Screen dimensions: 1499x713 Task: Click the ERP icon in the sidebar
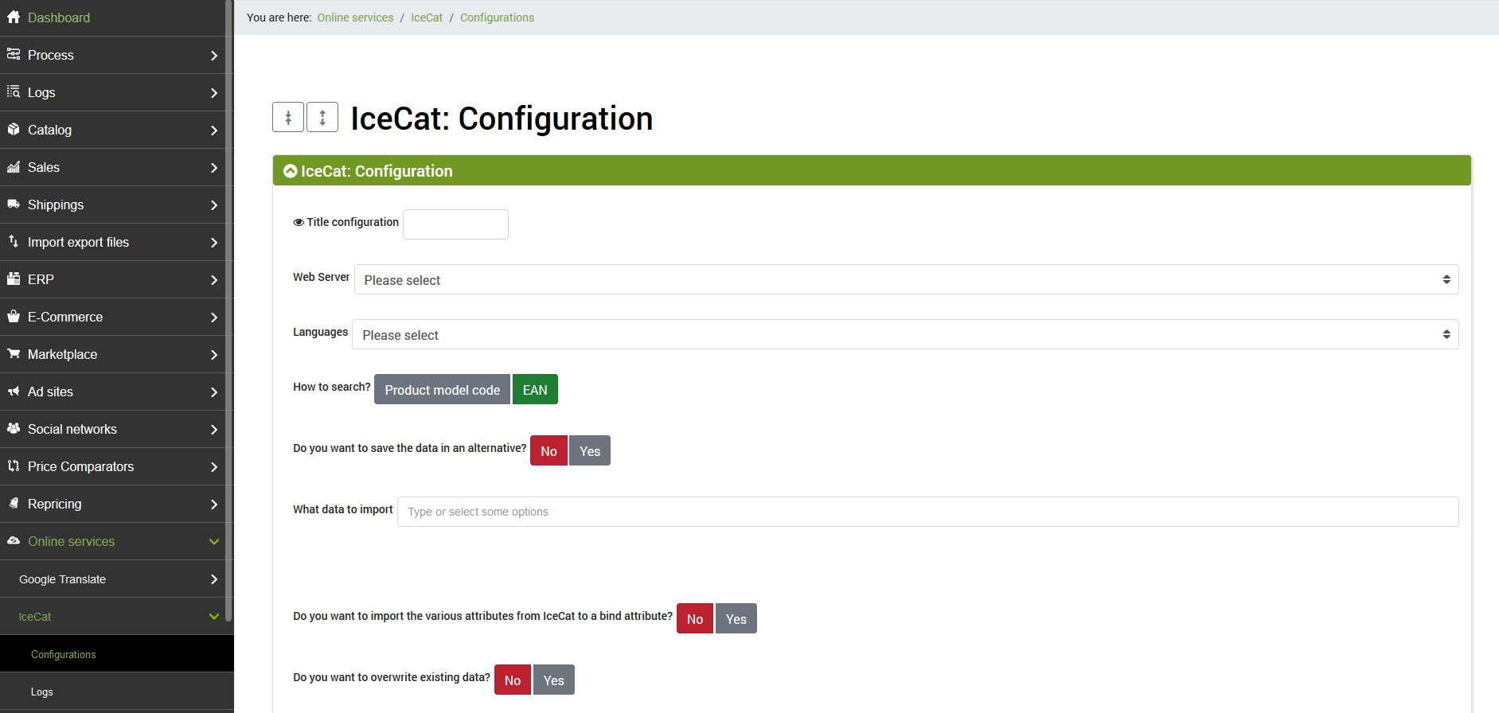13,279
